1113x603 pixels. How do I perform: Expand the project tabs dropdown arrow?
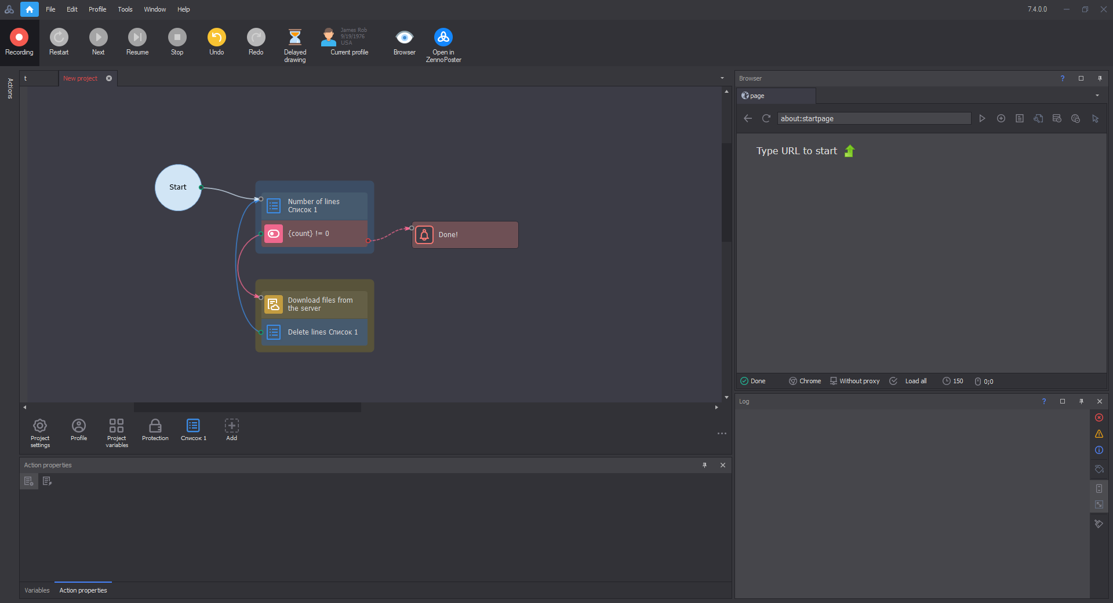pos(722,78)
